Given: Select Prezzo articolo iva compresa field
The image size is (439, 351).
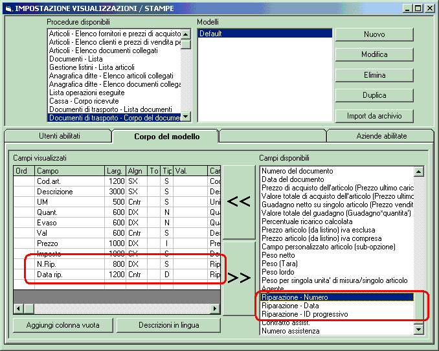Looking at the screenshot, I should click(x=337, y=238).
